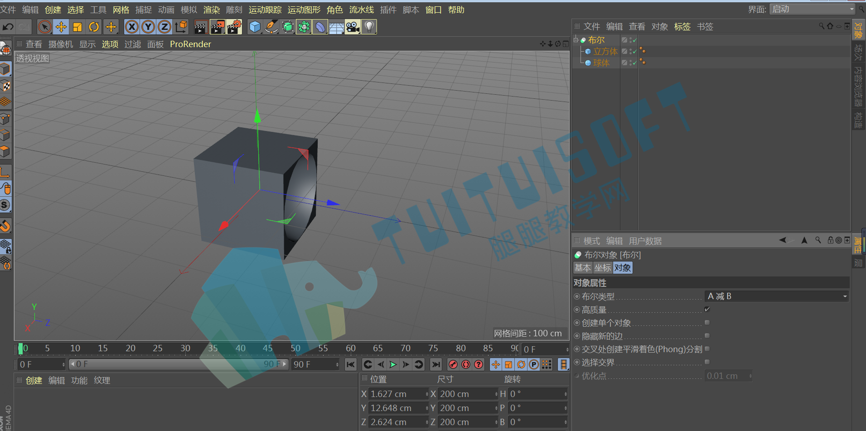Click the undo arrow
Screen dimensions: 866x431
tap(8, 27)
